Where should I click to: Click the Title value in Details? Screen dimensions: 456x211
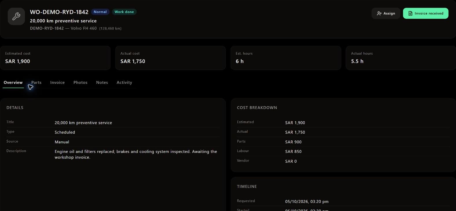tap(83, 123)
